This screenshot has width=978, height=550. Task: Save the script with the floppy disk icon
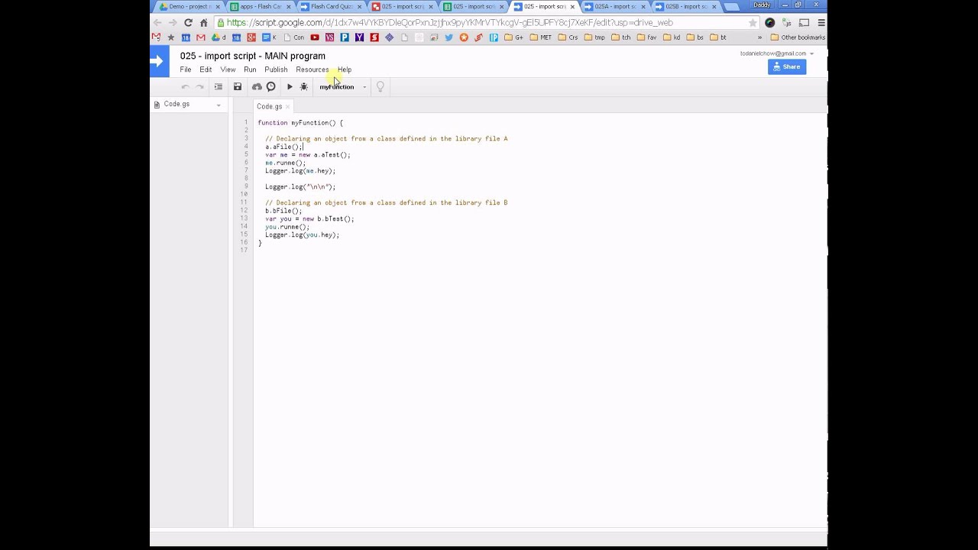238,87
